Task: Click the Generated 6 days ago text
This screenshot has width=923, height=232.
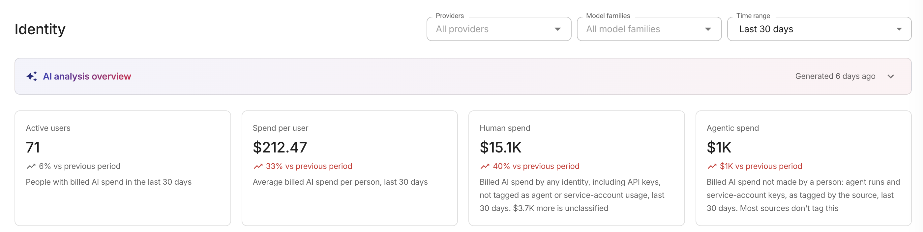Action: pos(835,76)
